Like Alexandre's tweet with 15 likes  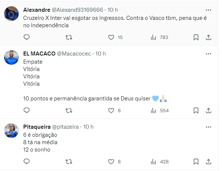[x=111, y=37]
